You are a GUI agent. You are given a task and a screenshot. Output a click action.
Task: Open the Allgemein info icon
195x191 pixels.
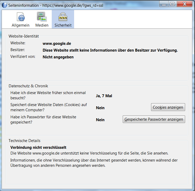(21, 17)
